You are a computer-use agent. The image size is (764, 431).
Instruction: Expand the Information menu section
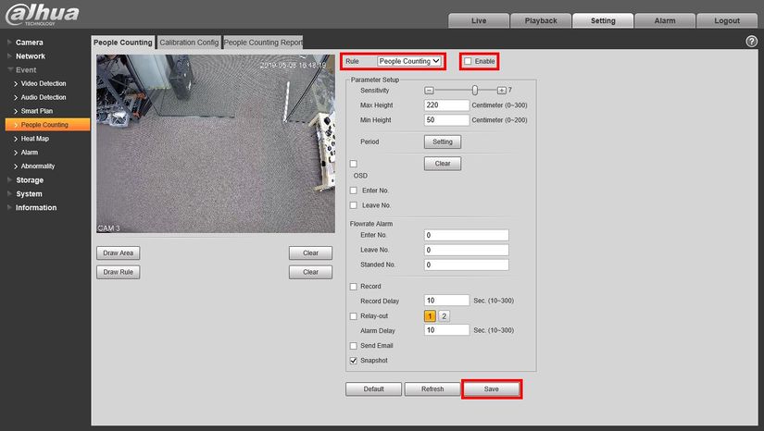[35, 208]
